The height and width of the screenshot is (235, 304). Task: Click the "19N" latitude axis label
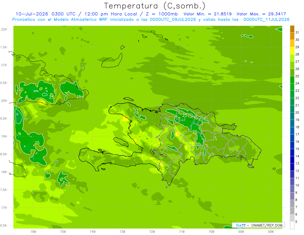(x=4, y=136)
